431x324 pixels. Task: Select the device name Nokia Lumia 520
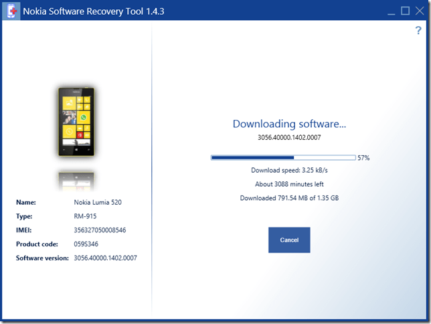coord(97,202)
